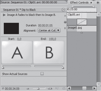Click the transition cut icon between A and B

click(65, 22)
